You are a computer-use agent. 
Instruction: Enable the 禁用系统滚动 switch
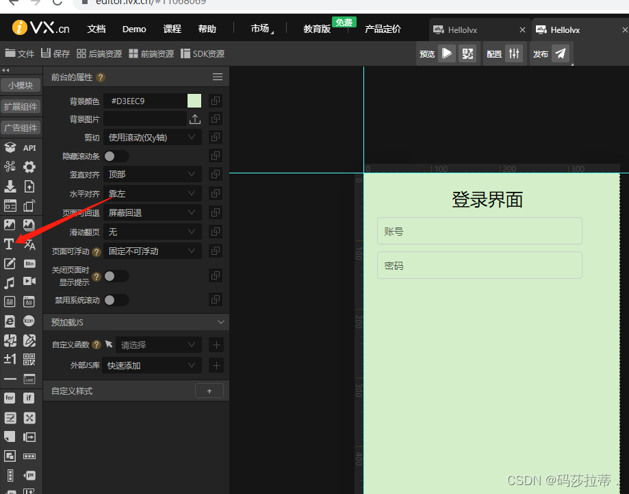pyautogui.click(x=117, y=299)
